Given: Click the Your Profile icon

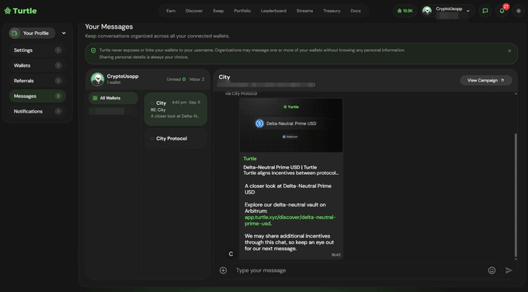Looking at the screenshot, I should point(15,33).
